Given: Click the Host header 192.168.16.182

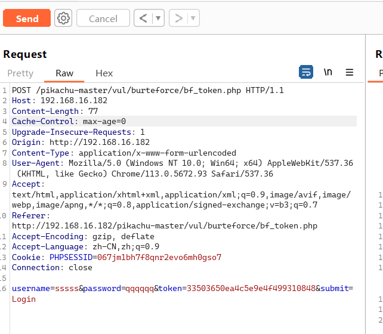Looking at the screenshot, I should [60, 101].
